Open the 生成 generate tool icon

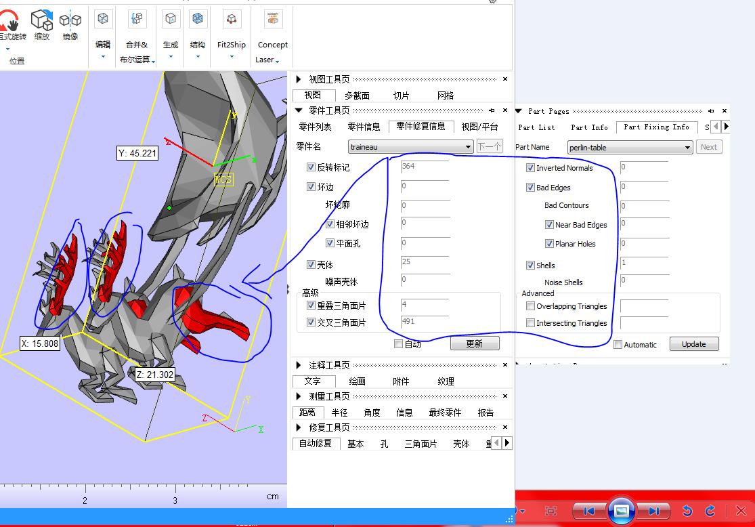(x=171, y=19)
